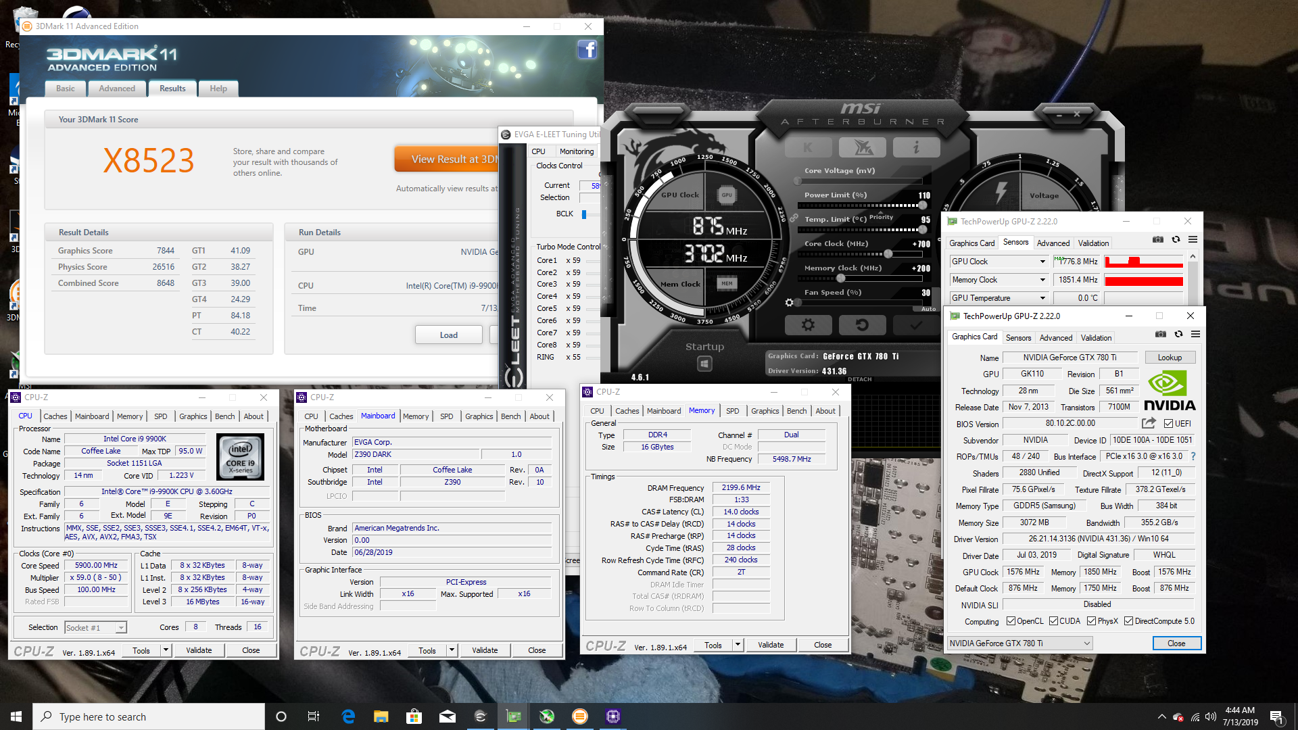The height and width of the screenshot is (730, 1298).
Task: Open Afterburner settings gear button
Action: click(x=808, y=325)
